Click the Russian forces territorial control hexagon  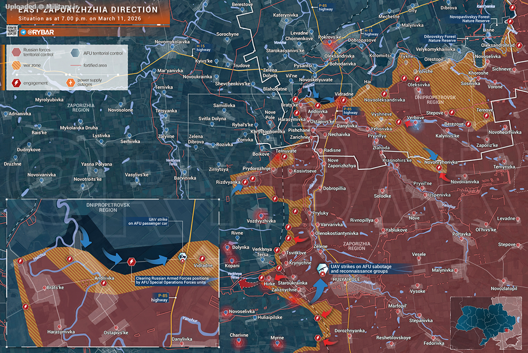tap(16, 52)
